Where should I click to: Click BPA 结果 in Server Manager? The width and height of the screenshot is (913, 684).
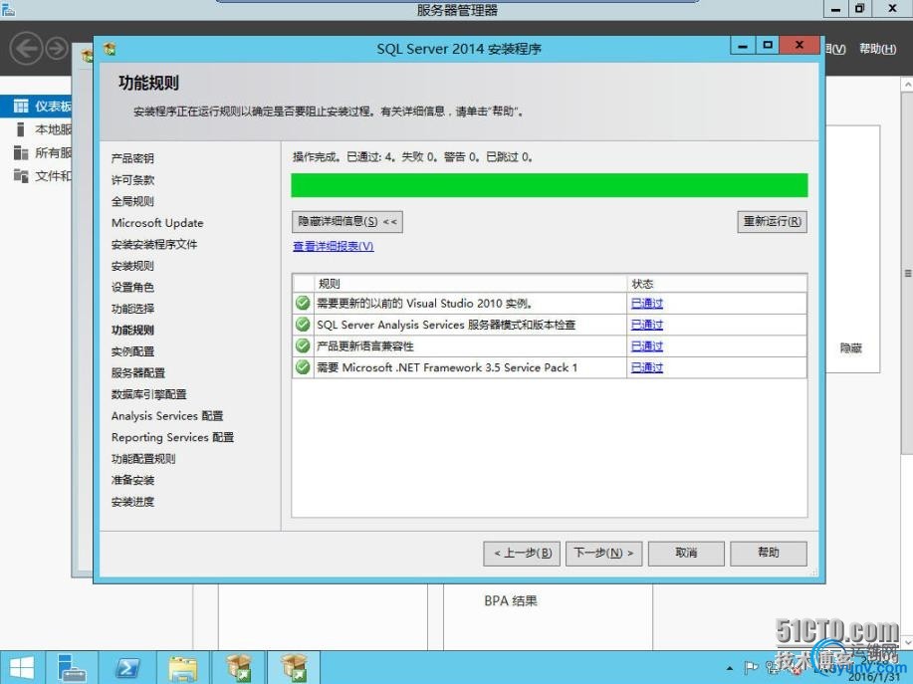point(511,600)
